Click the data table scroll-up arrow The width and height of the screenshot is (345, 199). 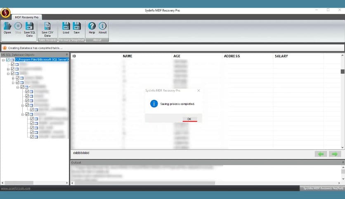point(343,56)
